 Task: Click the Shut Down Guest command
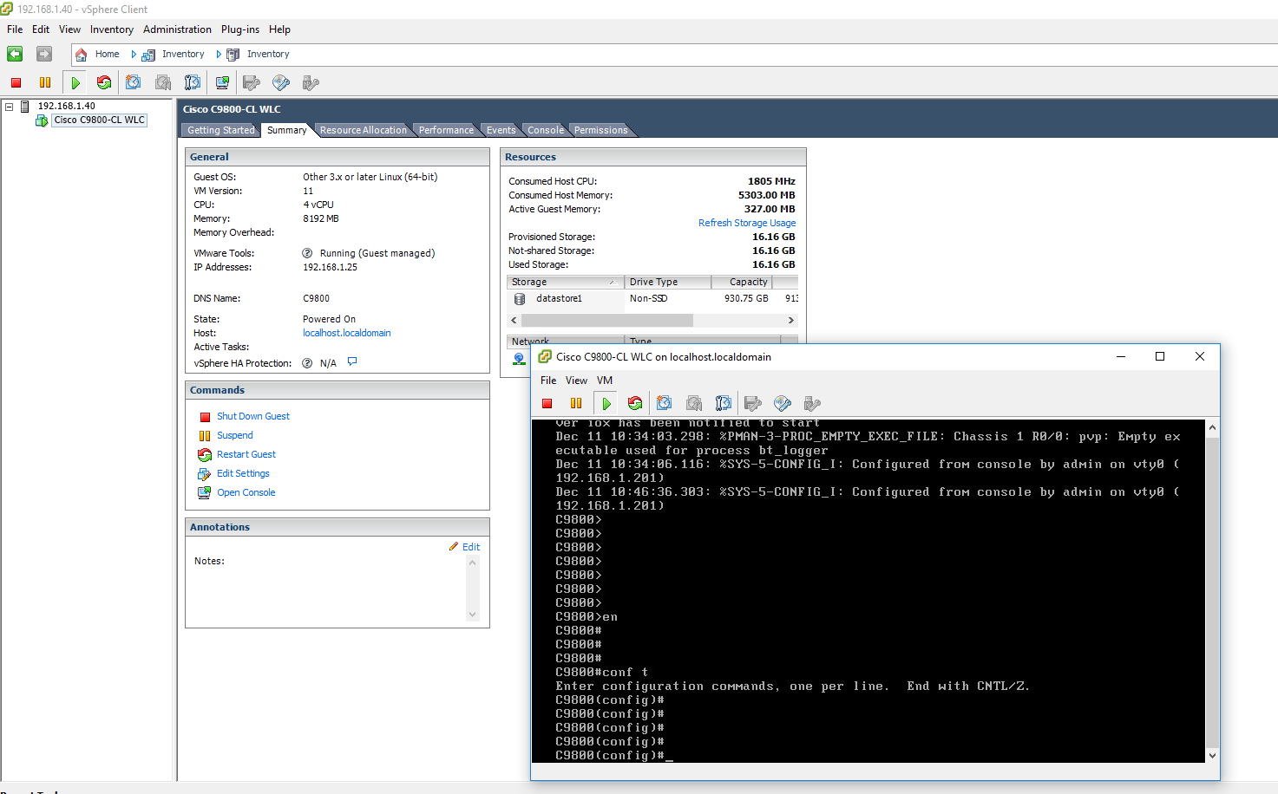tap(252, 416)
